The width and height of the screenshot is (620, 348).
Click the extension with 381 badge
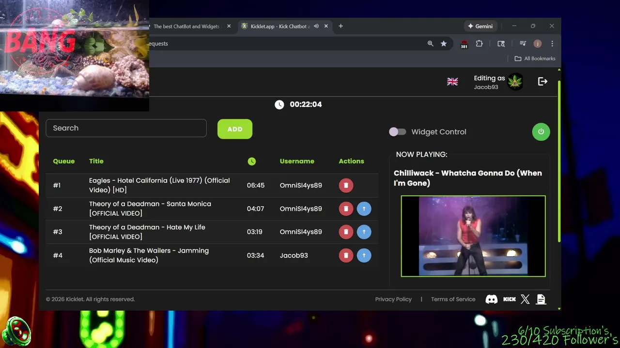tap(464, 44)
